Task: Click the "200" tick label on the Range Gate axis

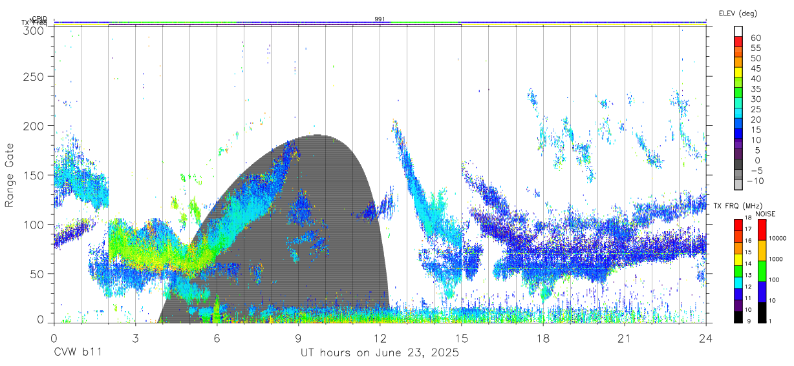Action: pyautogui.click(x=34, y=126)
